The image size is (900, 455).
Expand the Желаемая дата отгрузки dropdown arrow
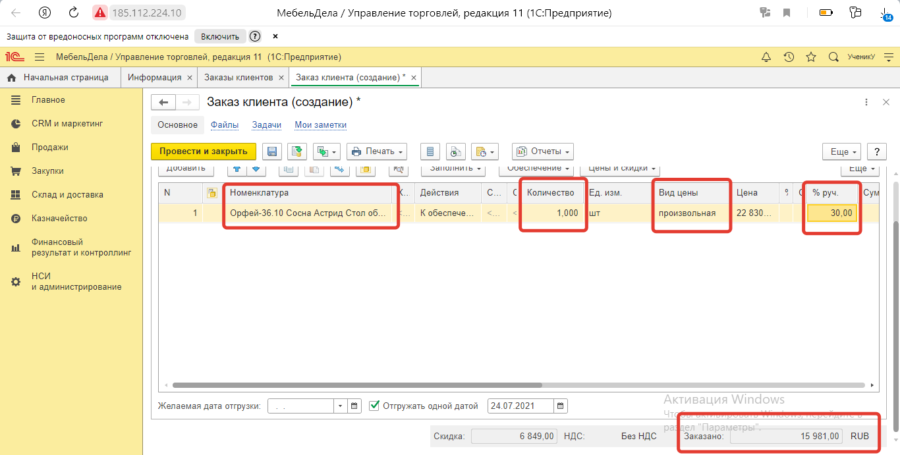[341, 406]
